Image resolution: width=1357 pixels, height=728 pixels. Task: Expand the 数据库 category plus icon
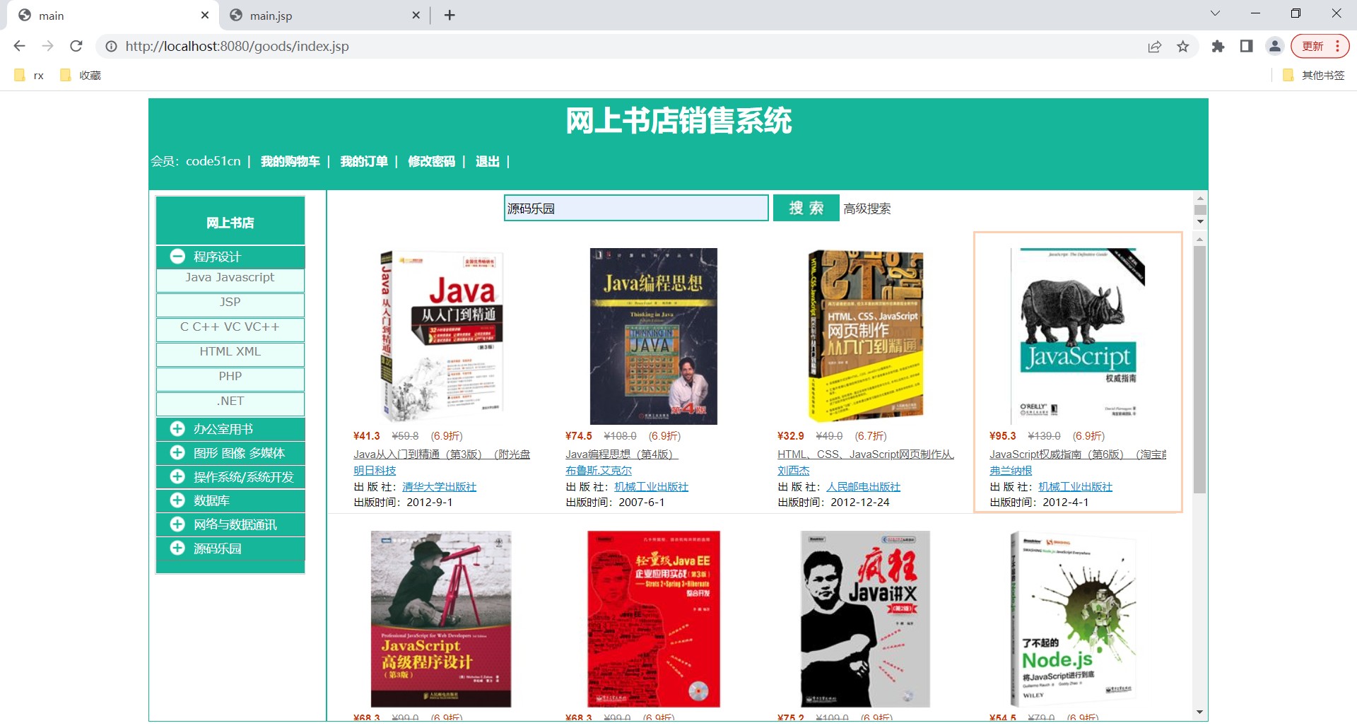click(177, 500)
